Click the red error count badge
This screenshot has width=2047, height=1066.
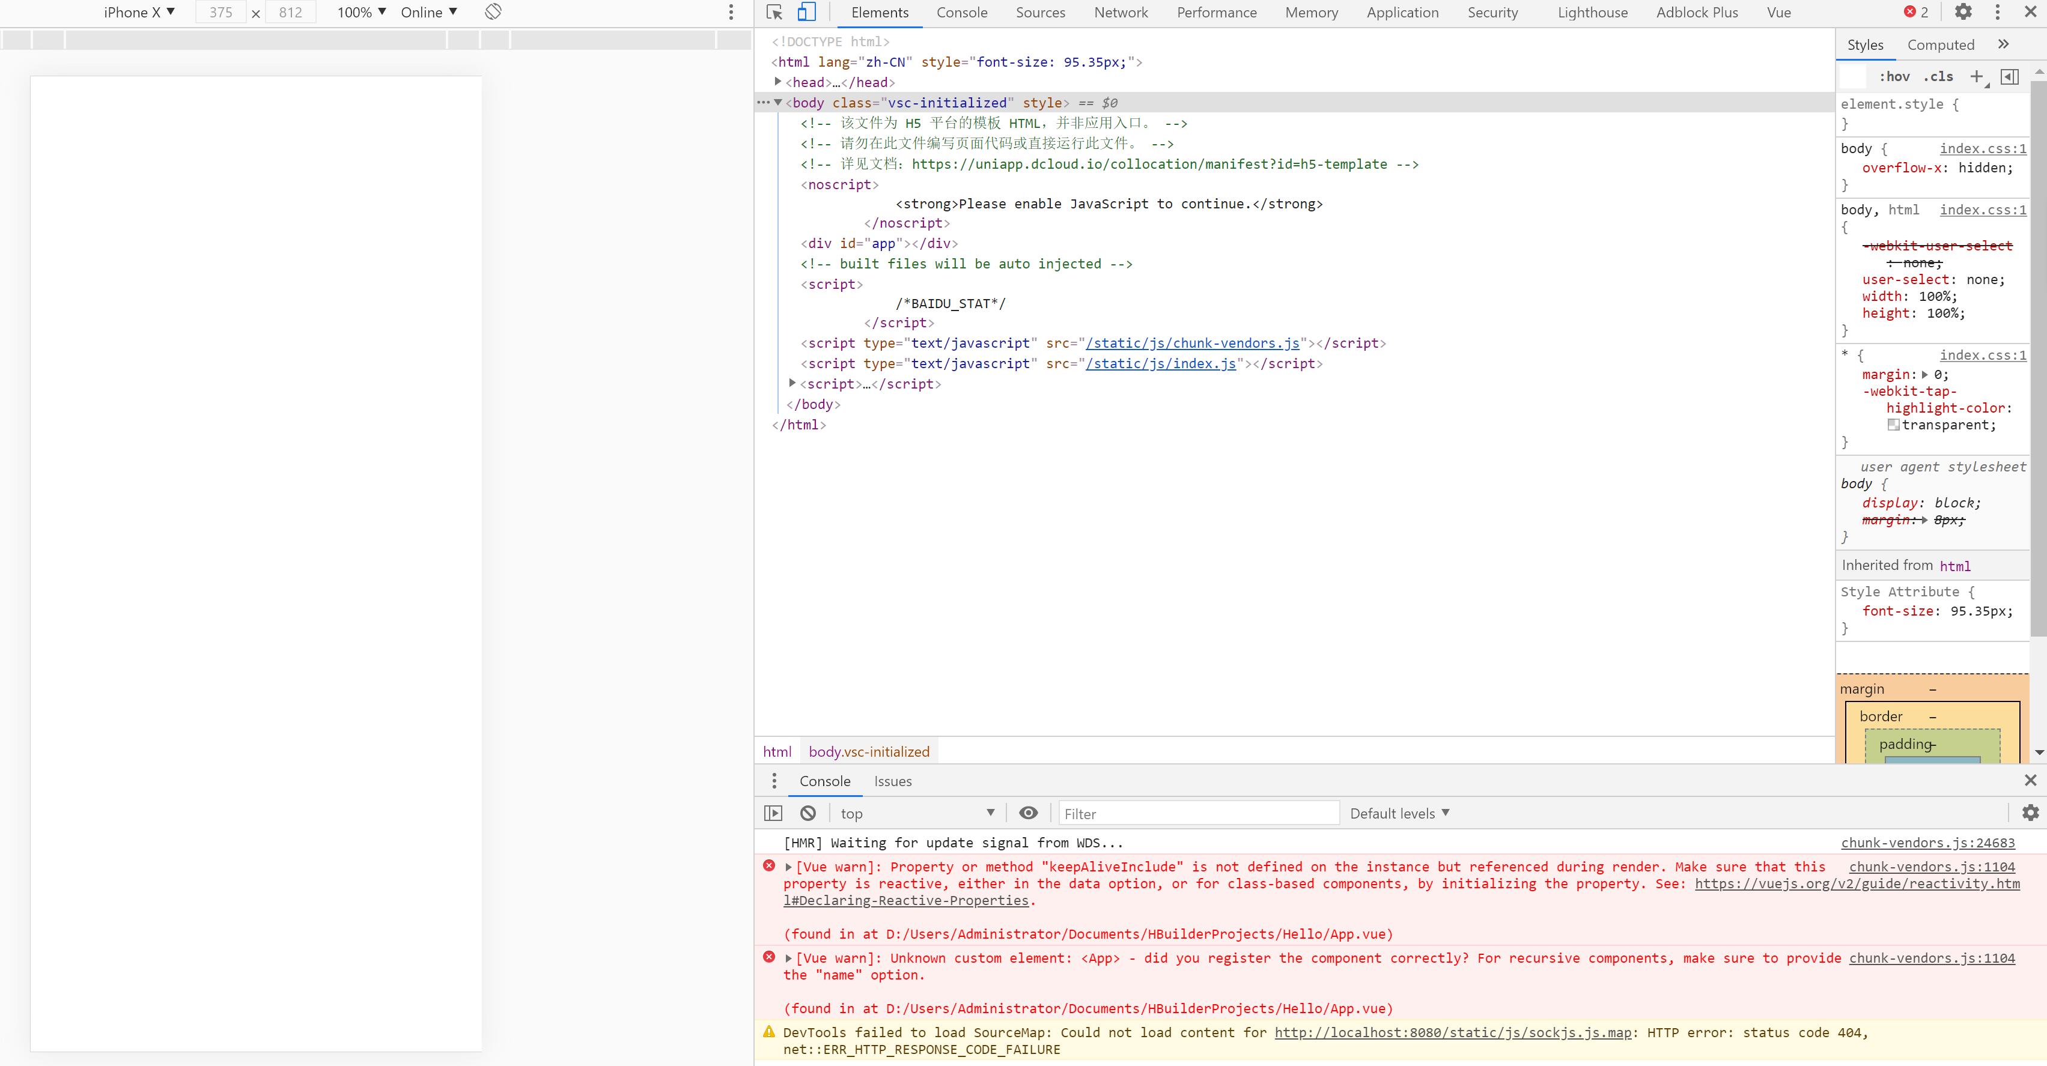click(1915, 12)
